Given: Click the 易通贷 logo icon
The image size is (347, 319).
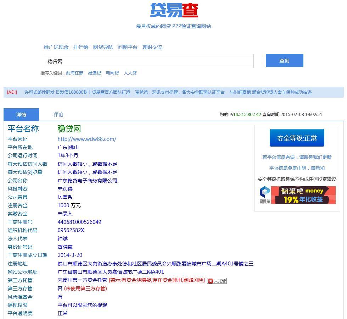Looking at the screenshot, I should pos(264,195).
